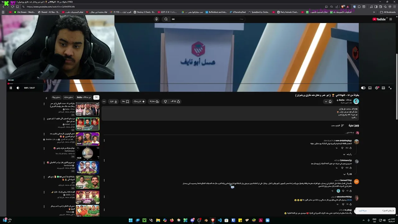Expand replies under first comment with 262 likes
Image resolution: width=398 pixels, height=224 pixels.
point(347,154)
